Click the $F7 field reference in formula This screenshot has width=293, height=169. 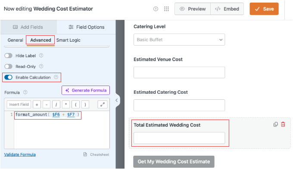(71, 114)
